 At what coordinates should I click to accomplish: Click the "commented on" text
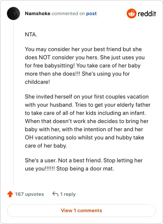pos(68,13)
